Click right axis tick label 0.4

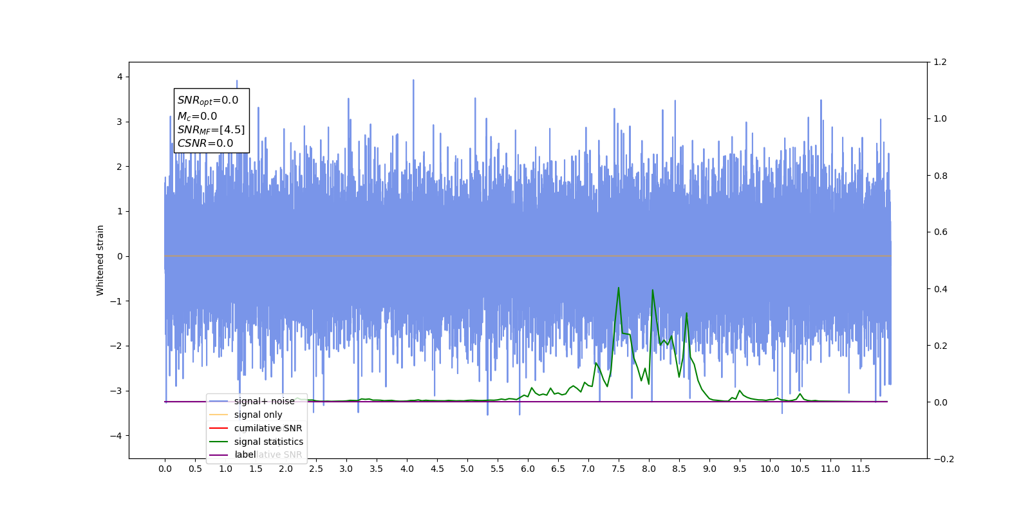coord(941,289)
